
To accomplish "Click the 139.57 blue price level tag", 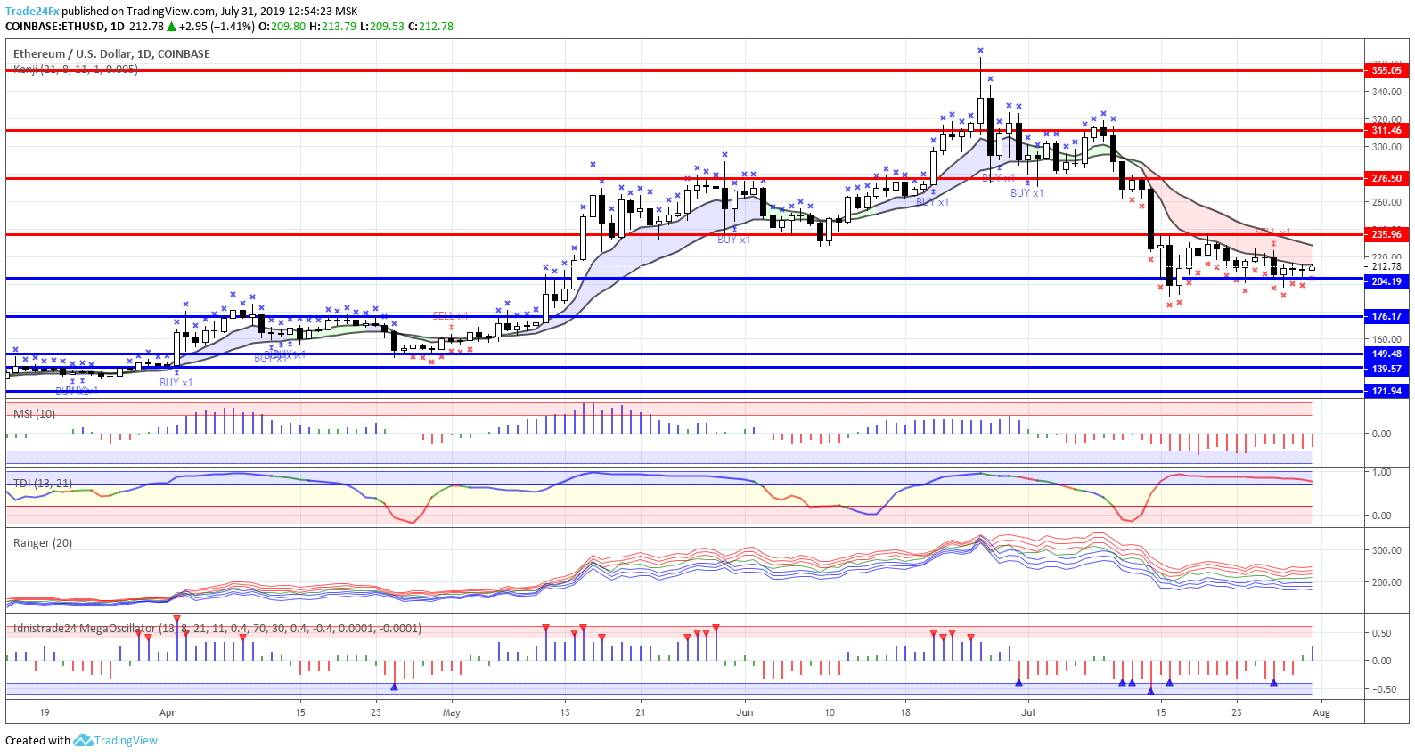I will 1386,369.
